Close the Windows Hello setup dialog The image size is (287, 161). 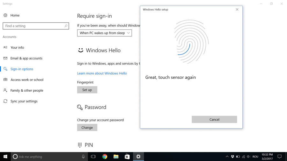click(237, 10)
